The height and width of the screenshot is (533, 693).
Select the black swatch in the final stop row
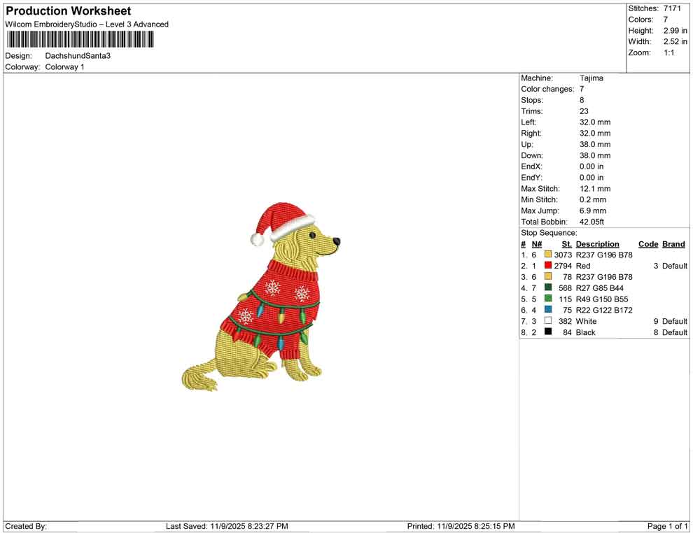point(548,332)
